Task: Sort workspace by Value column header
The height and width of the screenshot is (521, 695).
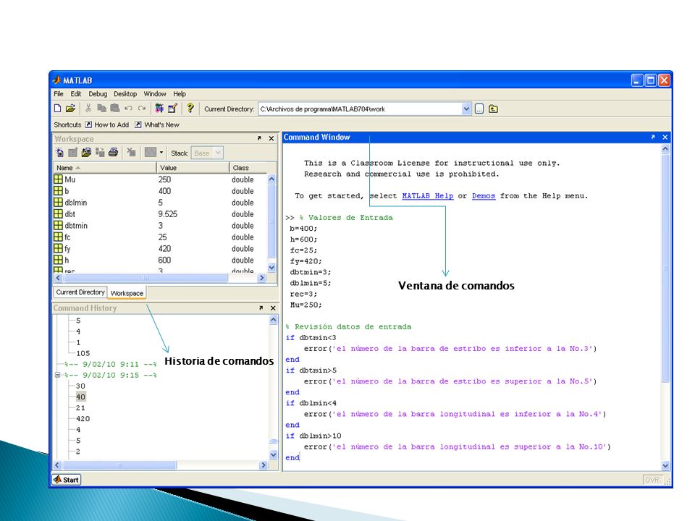Action: 193,168
